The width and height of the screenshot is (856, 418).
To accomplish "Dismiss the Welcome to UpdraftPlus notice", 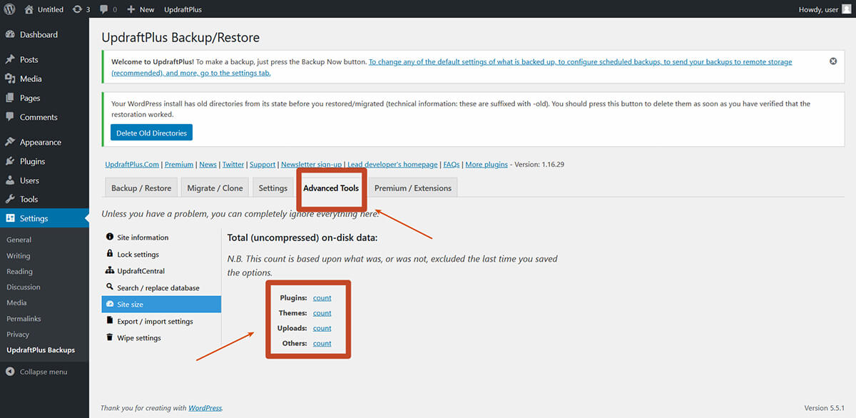I will [833, 61].
